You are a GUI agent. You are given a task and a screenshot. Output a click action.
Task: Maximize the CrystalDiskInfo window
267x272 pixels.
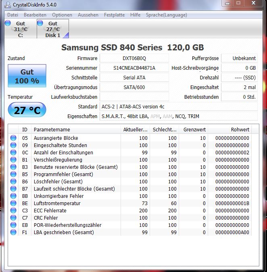[x=238, y=3]
